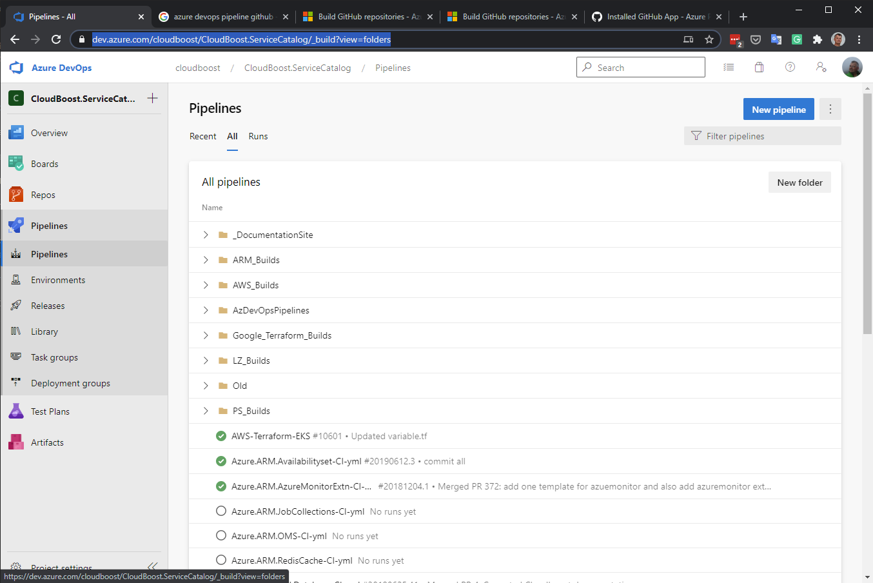Select Task groups in the sidebar
The width and height of the screenshot is (873, 583).
[54, 357]
